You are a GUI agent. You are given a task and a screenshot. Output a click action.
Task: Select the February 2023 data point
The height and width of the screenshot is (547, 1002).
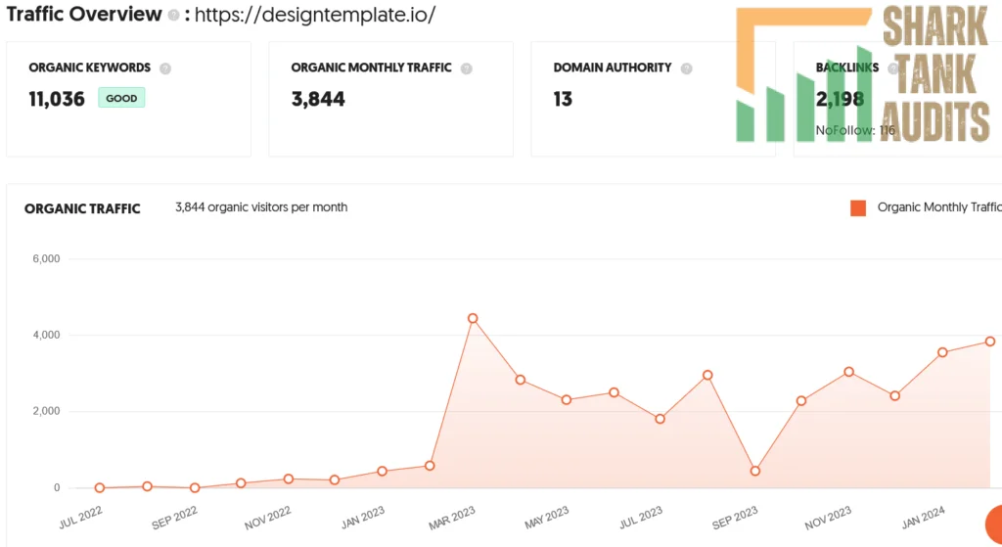[430, 466]
